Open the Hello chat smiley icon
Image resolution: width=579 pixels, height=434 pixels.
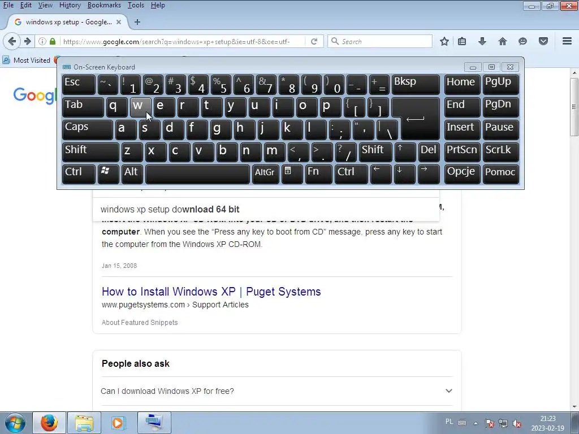pyautogui.click(x=522, y=41)
